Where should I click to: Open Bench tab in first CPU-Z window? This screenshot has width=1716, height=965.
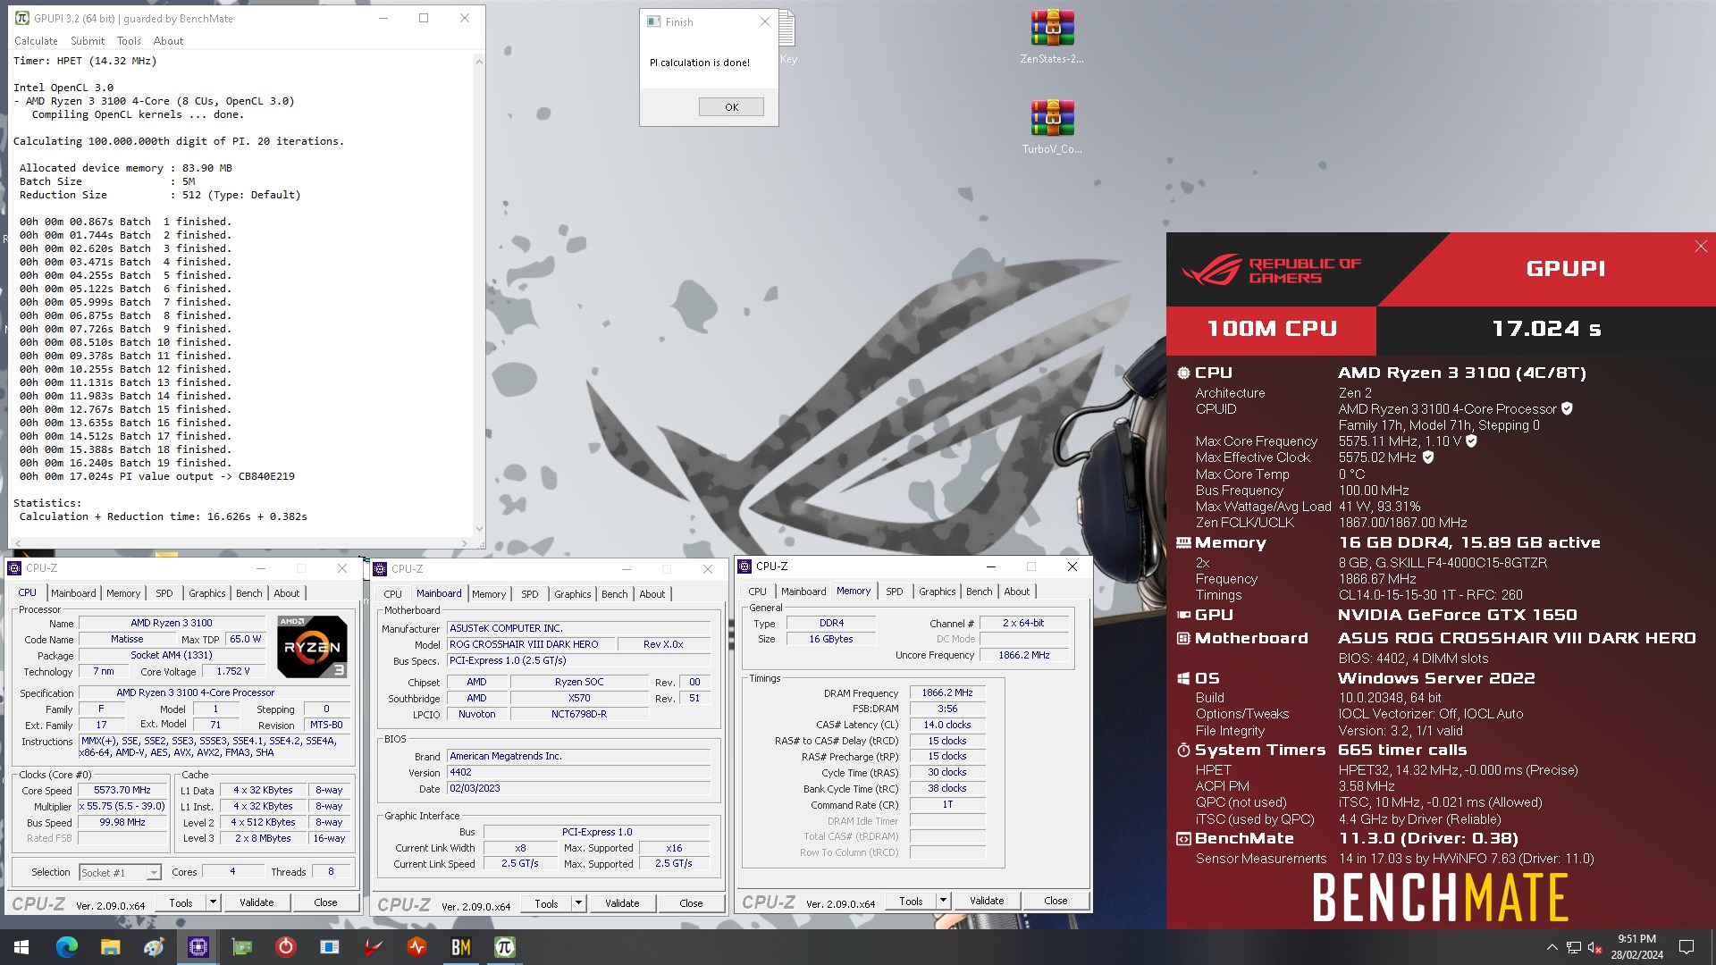click(x=249, y=593)
